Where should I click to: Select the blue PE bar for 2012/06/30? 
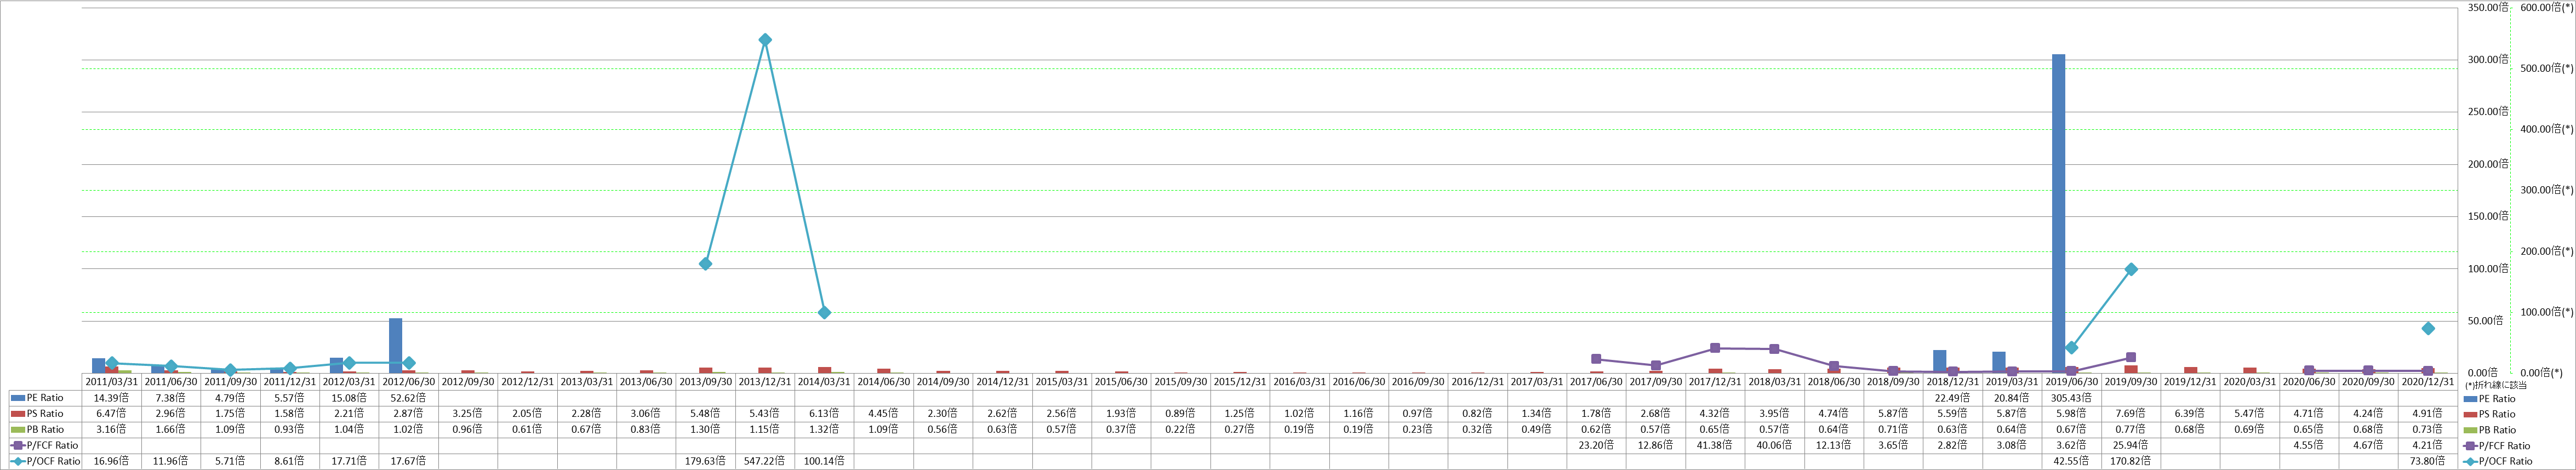396,346
